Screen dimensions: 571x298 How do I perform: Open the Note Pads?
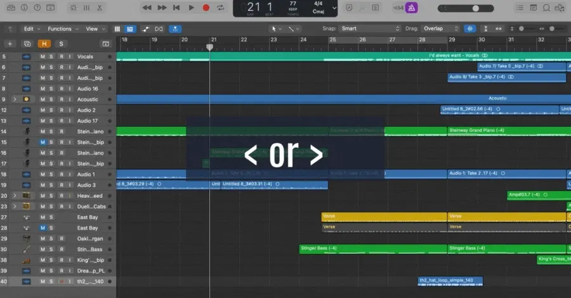533,8
